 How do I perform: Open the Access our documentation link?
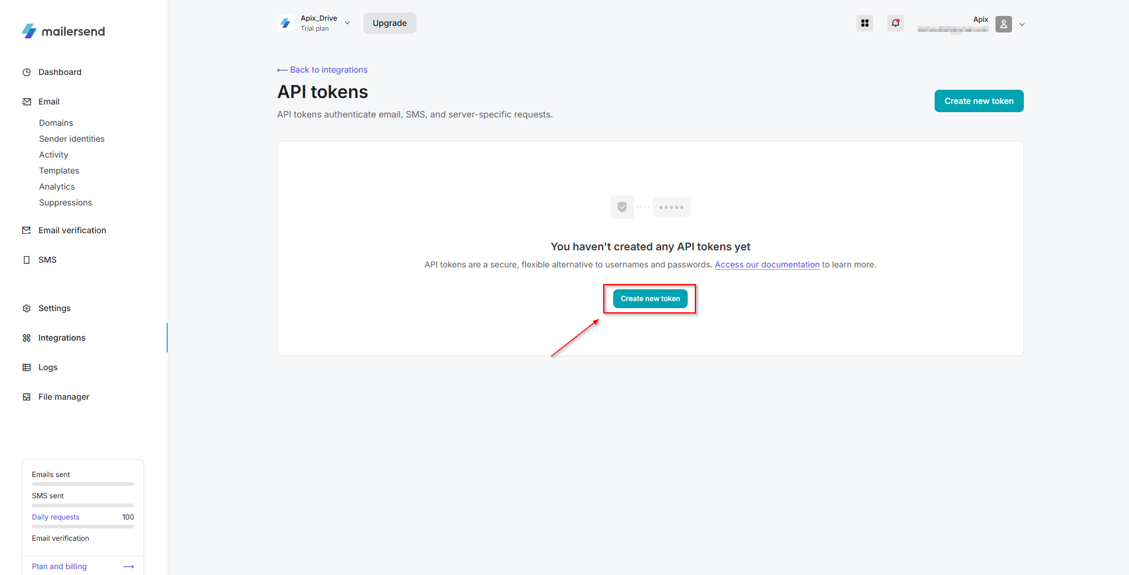click(x=767, y=264)
